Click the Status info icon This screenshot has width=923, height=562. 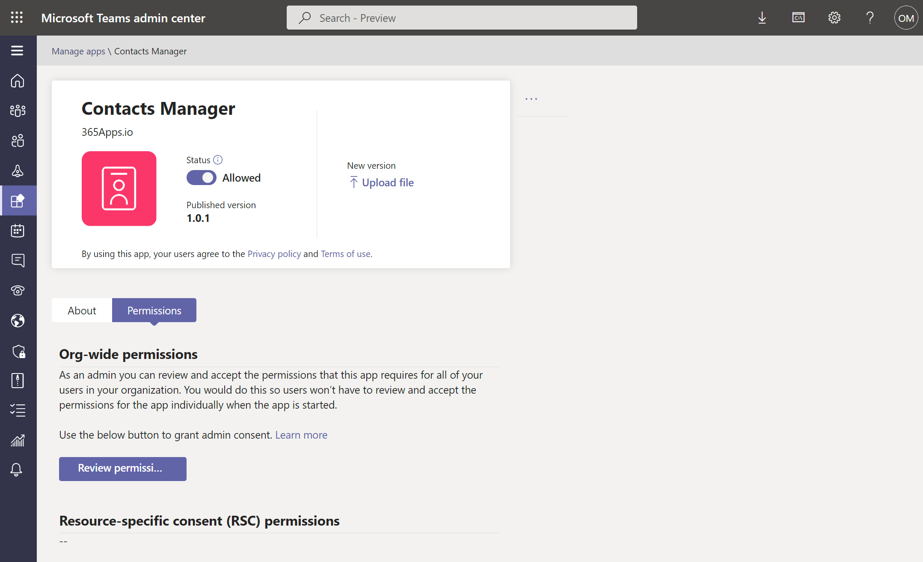click(x=218, y=160)
